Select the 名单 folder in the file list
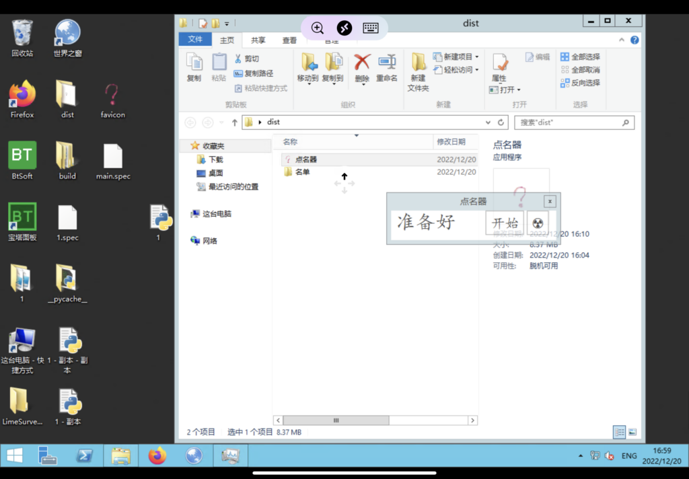Image resolution: width=689 pixels, height=479 pixels. (302, 172)
